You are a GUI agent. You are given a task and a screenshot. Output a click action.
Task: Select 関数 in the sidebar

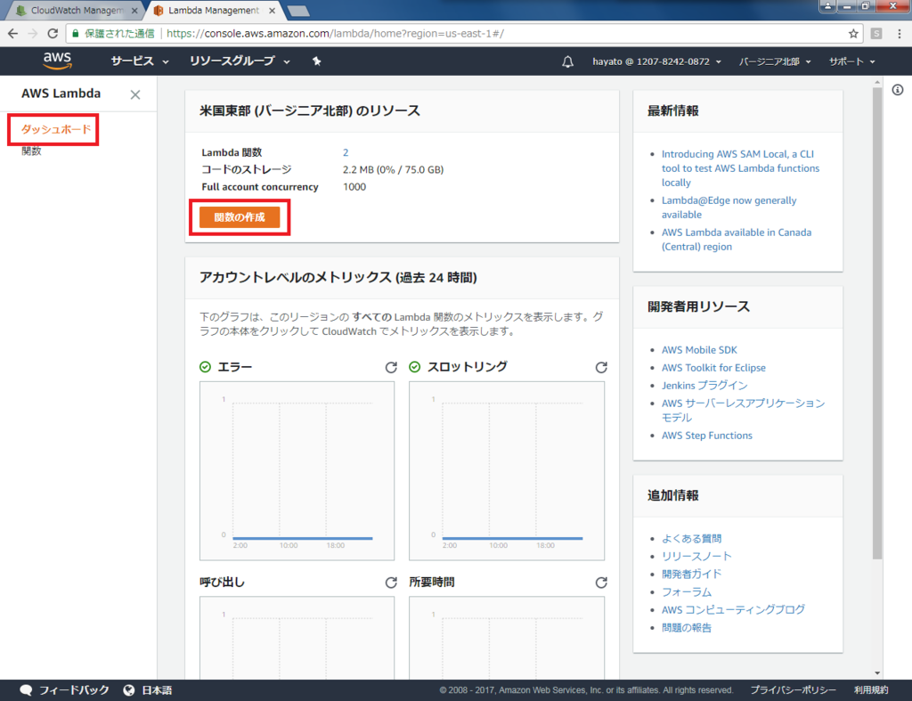tap(31, 151)
